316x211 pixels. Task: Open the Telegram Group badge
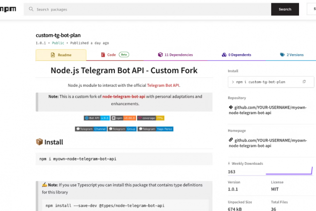coord(122,129)
